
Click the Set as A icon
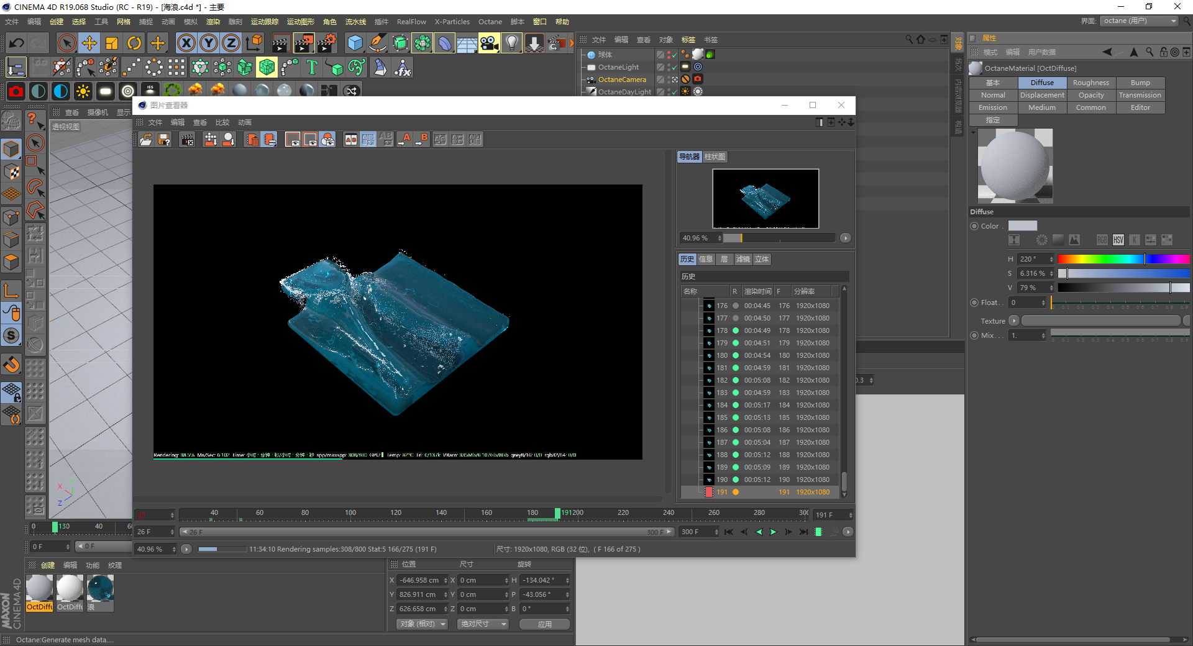405,140
